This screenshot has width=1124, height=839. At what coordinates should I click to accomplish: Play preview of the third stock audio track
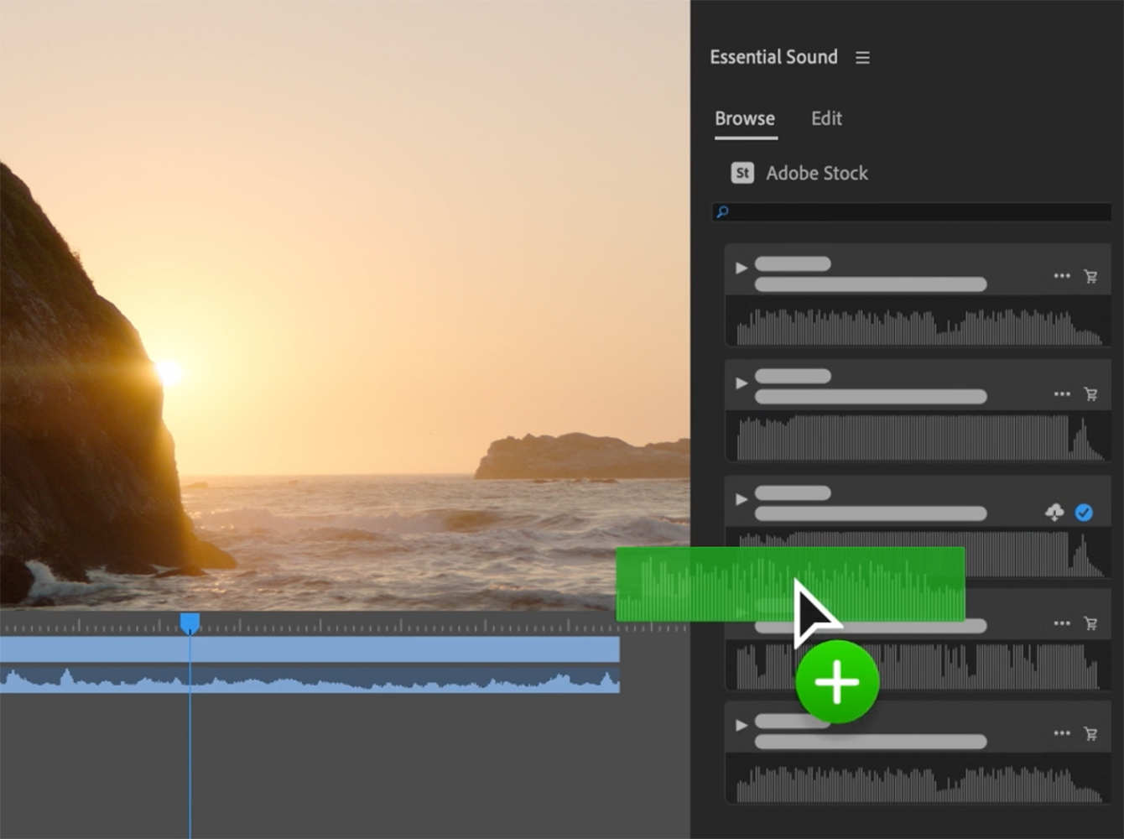point(742,499)
